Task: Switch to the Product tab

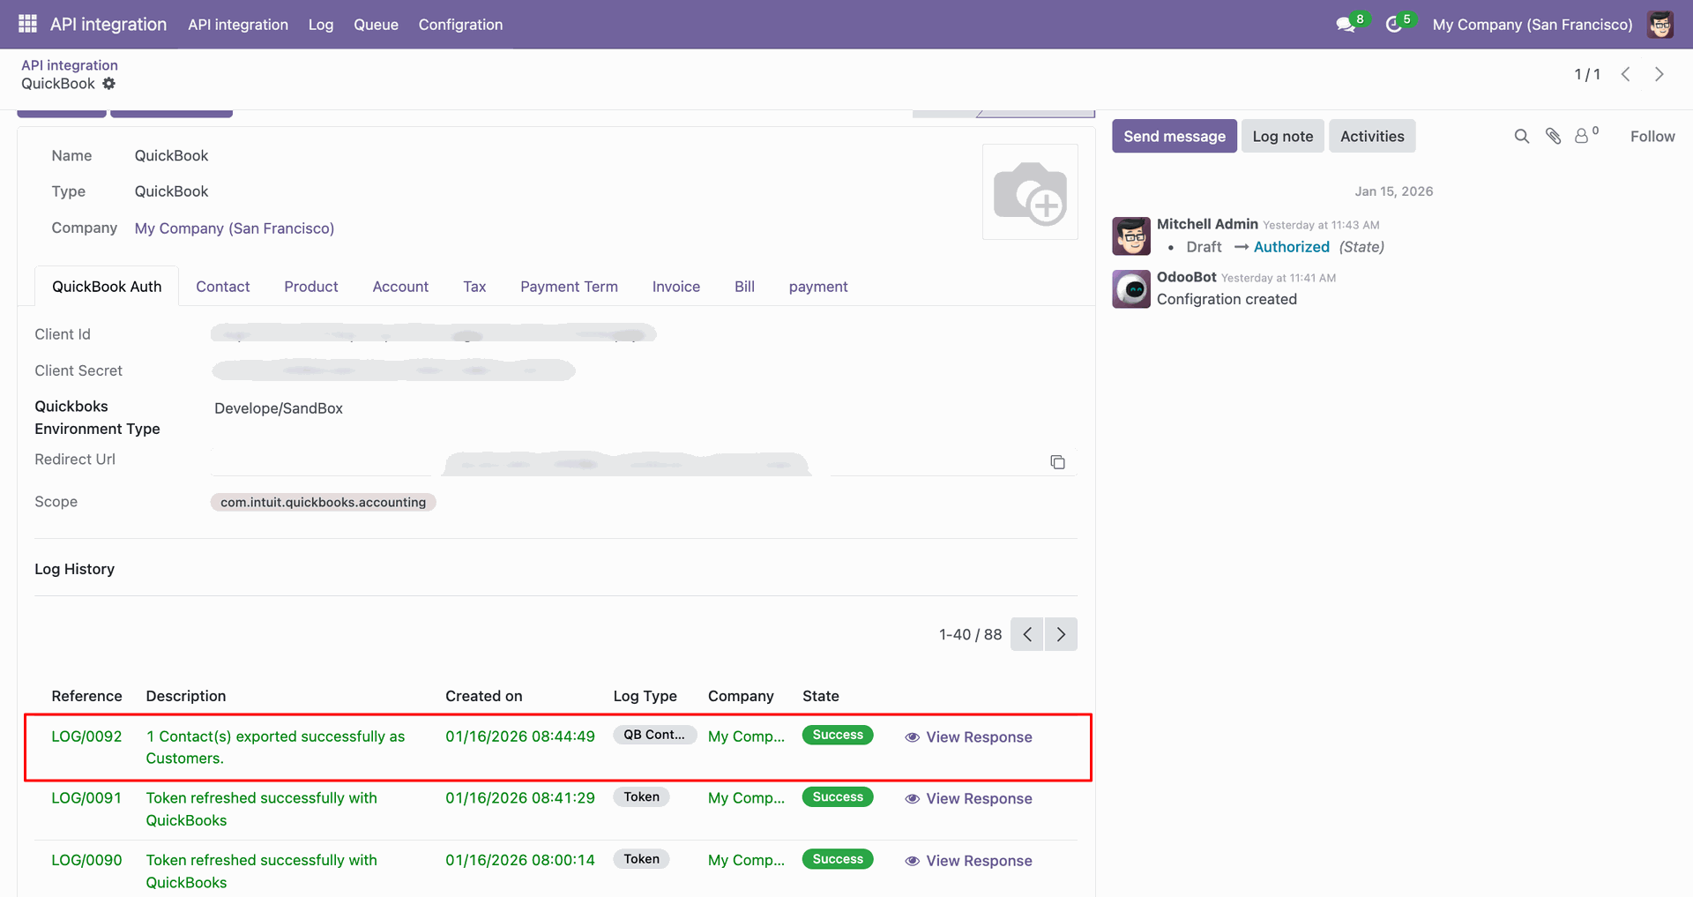Action: (x=311, y=287)
